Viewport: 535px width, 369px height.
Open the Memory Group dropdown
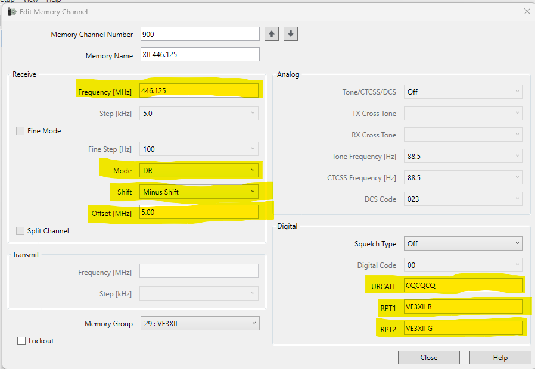(x=199, y=324)
